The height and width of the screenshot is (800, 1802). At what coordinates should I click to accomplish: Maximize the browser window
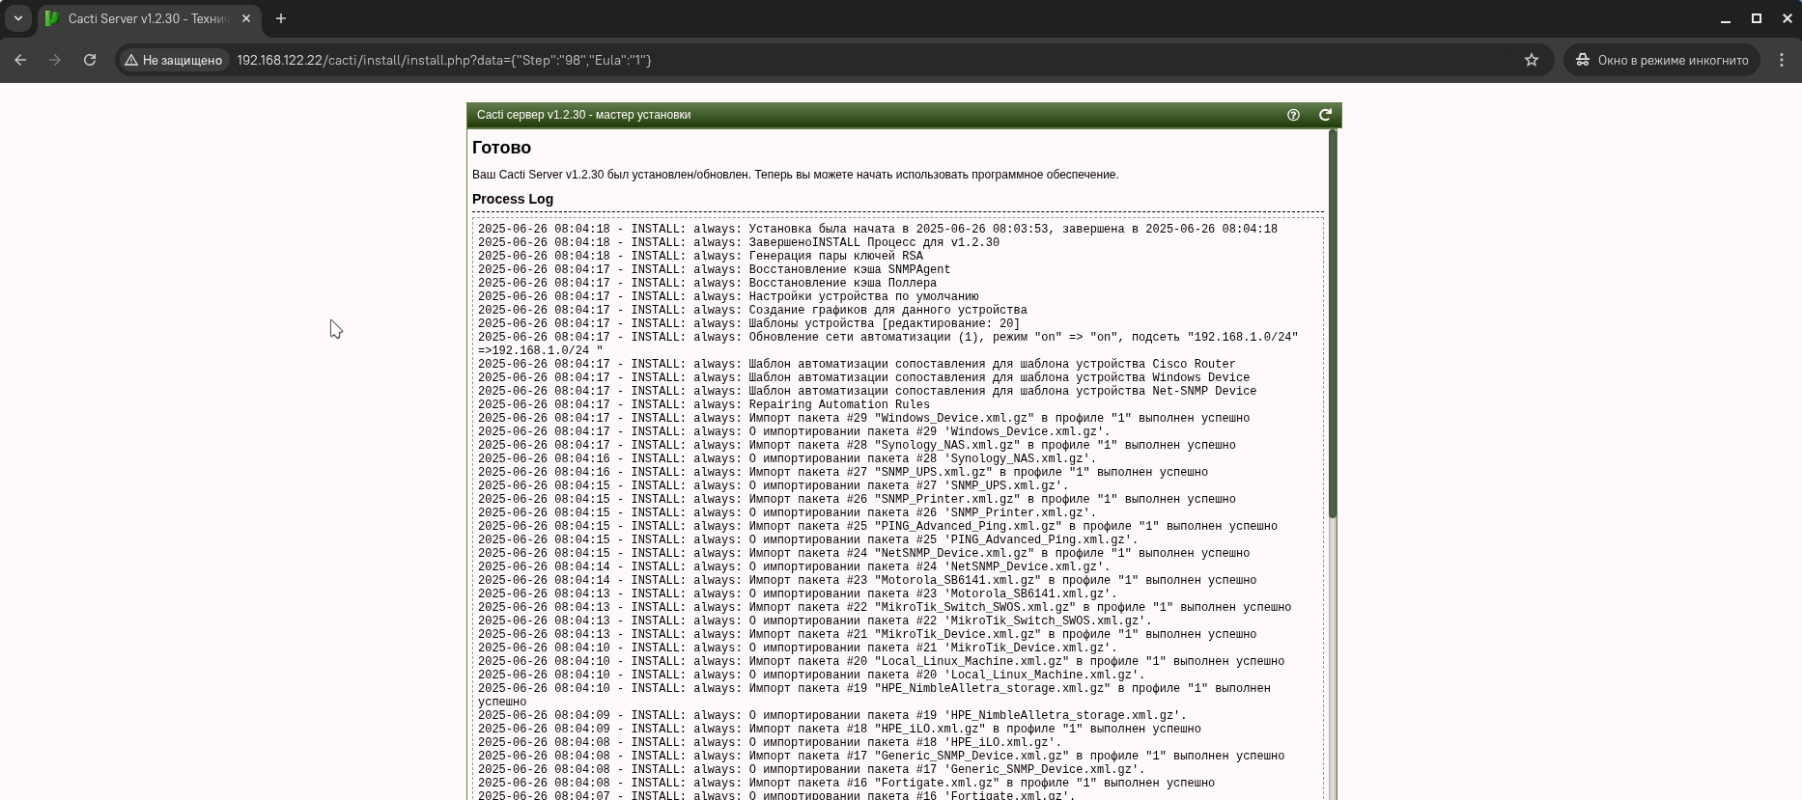coord(1757,18)
